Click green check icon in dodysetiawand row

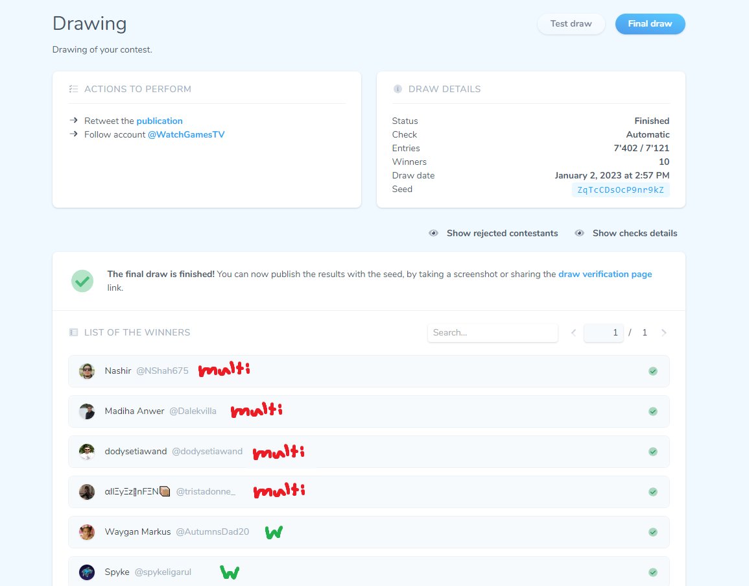(x=653, y=451)
